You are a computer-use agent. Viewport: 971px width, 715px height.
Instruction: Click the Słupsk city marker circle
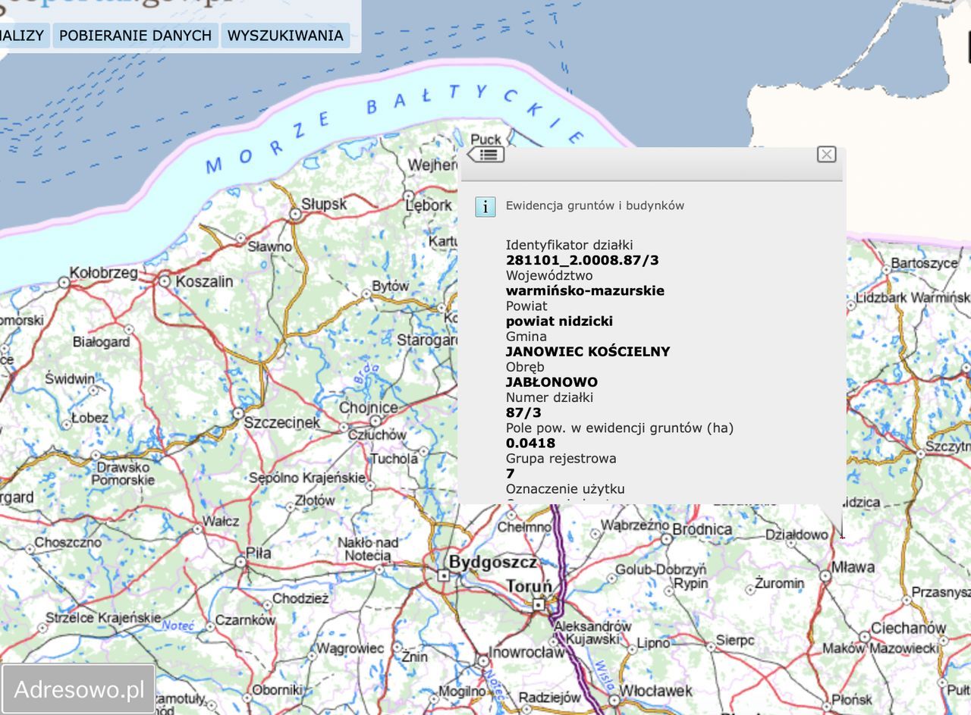(x=295, y=215)
